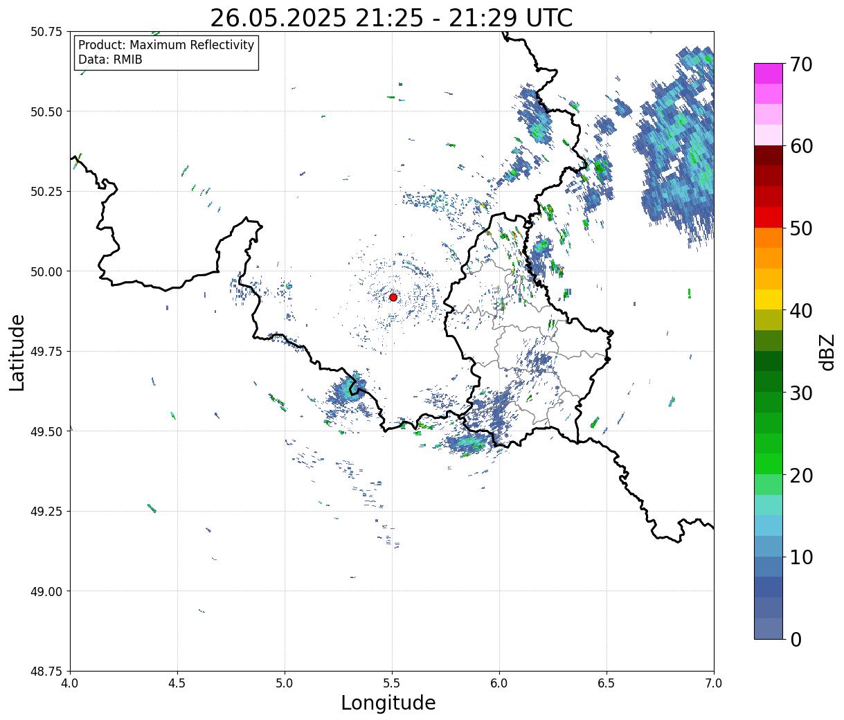The width and height of the screenshot is (844, 720).
Task: Click the latitude tick label 49.25
Action: coord(46,512)
